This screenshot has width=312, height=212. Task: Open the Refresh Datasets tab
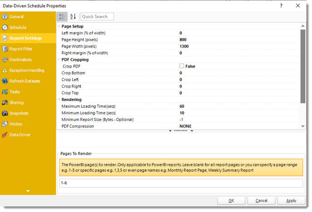(x=28, y=81)
